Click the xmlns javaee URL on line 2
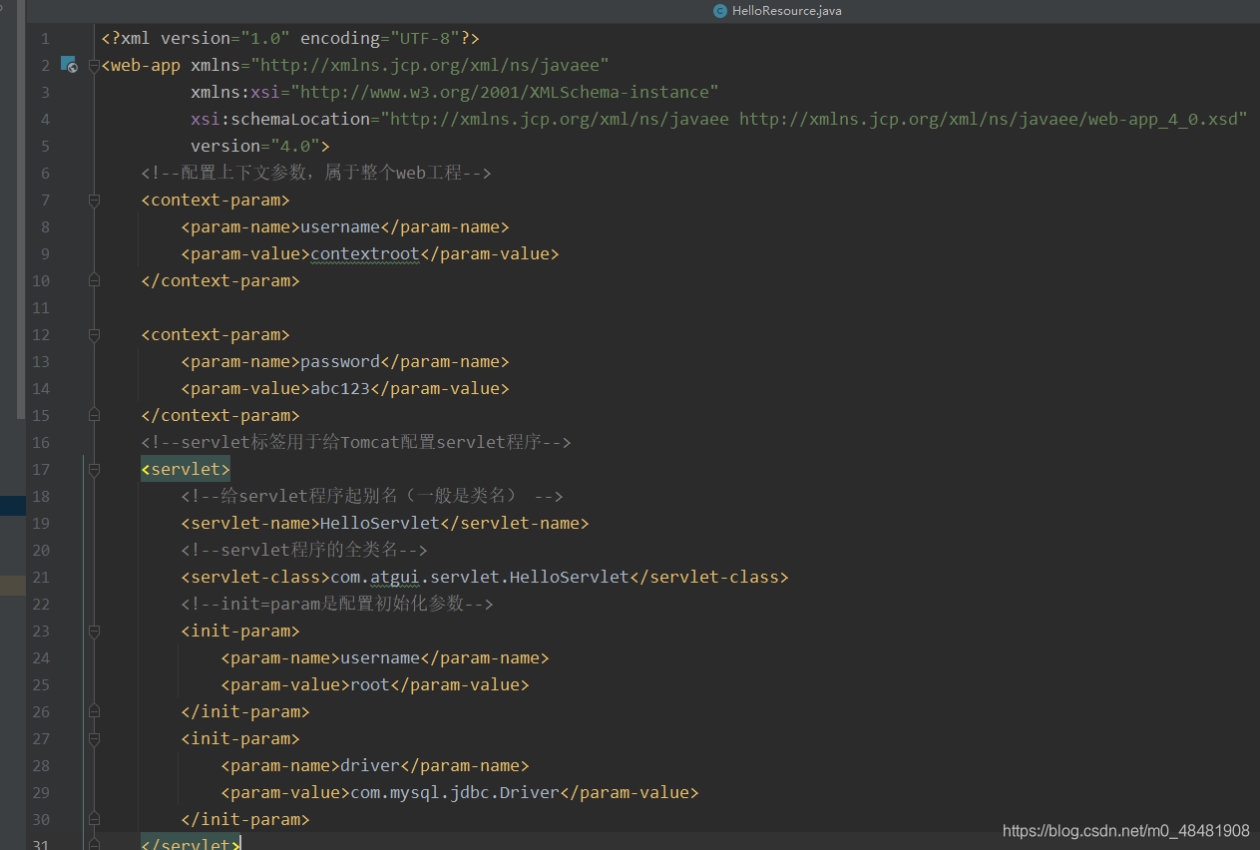 429,65
